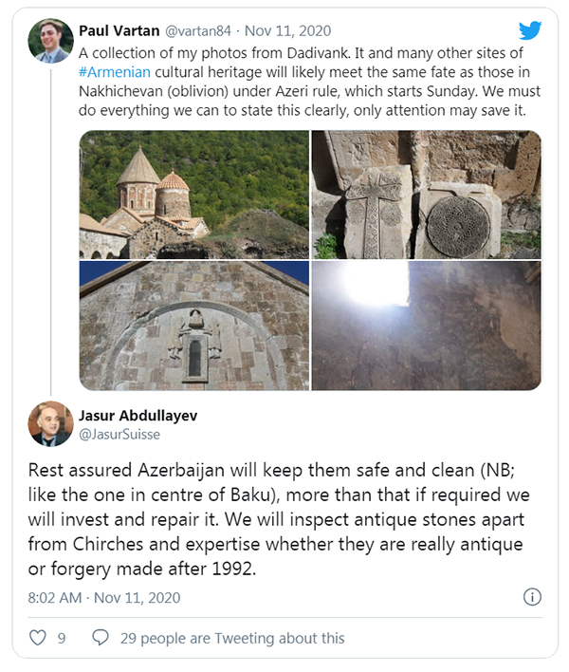The width and height of the screenshot is (569, 672).
Task: Open the monastery domes photo
Action: [194, 195]
